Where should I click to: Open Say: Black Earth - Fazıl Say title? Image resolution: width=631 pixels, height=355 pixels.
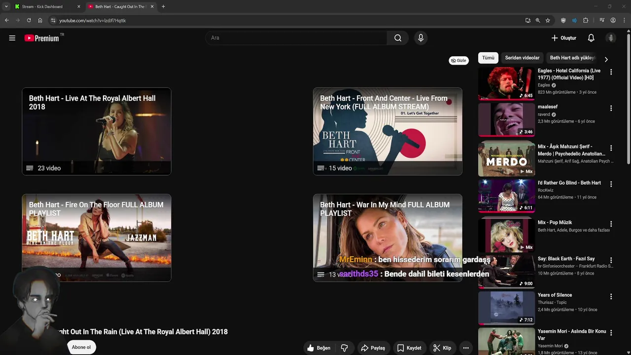click(x=566, y=259)
